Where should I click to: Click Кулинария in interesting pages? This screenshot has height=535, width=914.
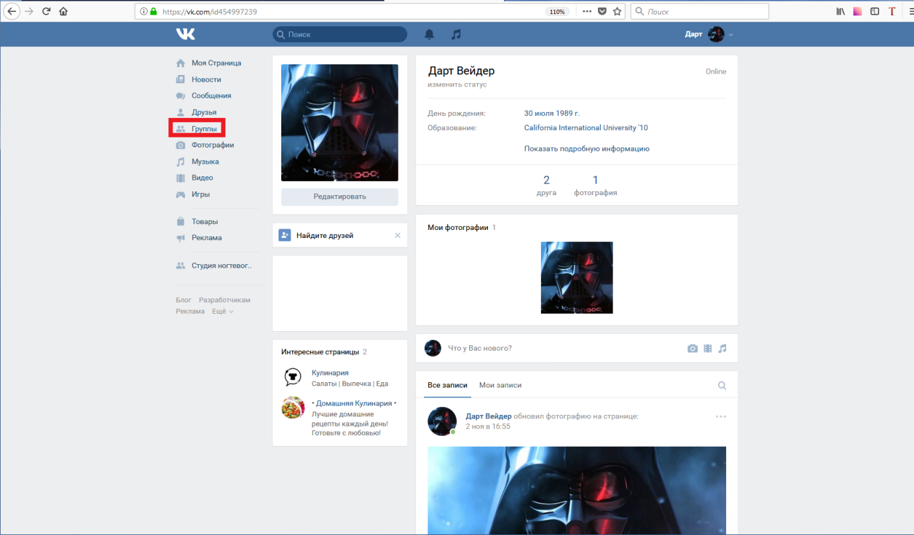pyautogui.click(x=329, y=373)
